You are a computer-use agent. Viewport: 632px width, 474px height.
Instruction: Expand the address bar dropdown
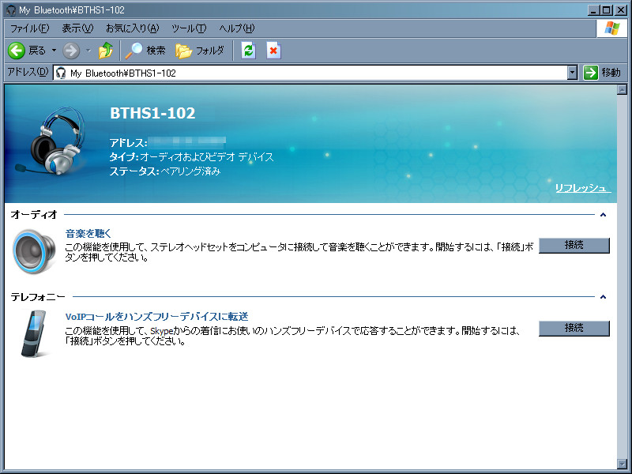pos(572,73)
